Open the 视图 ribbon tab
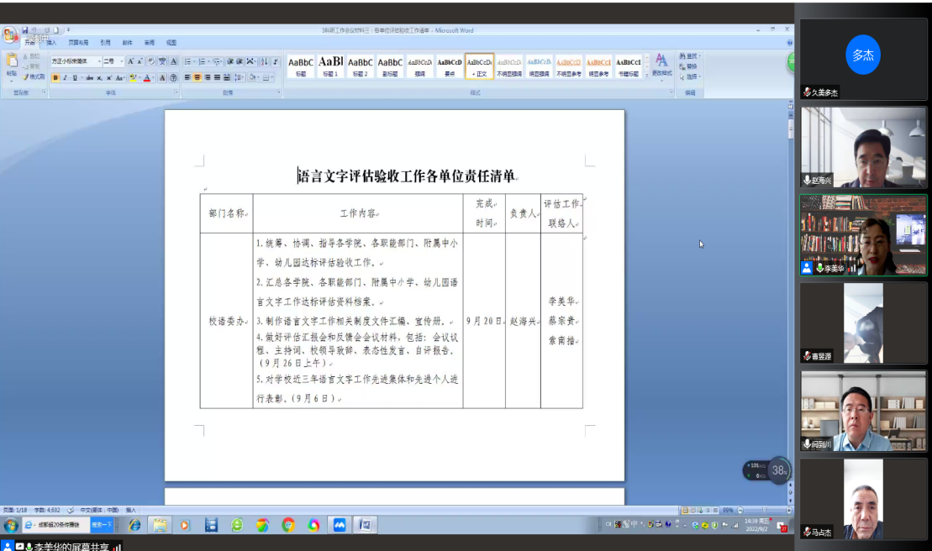This screenshot has width=932, height=551. [x=171, y=42]
